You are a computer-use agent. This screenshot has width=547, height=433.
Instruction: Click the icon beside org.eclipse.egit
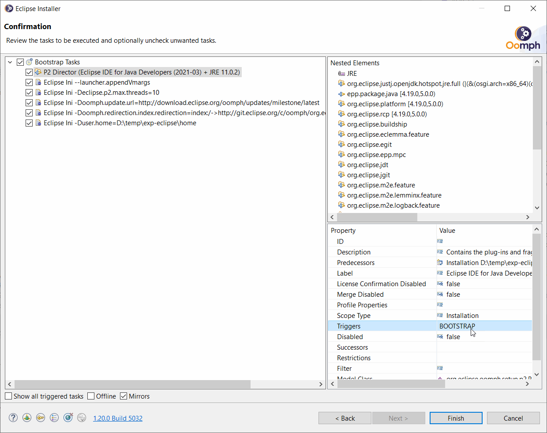click(x=341, y=145)
